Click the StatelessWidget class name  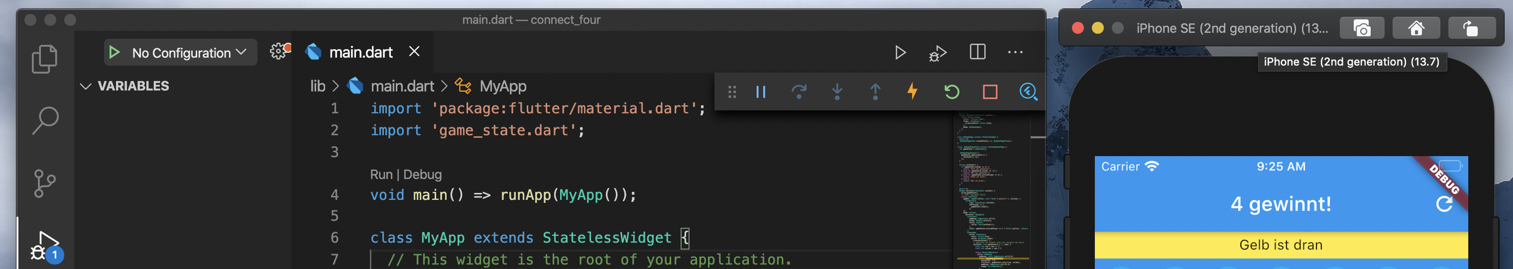[x=606, y=238]
